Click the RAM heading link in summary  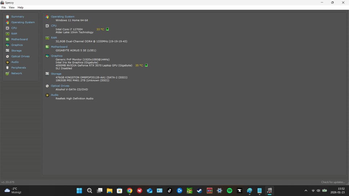[54, 38]
